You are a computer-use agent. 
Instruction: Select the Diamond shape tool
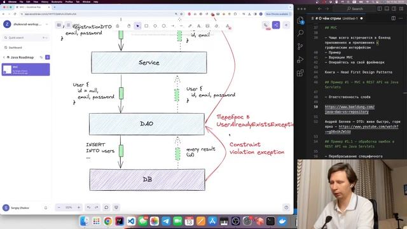155,26
